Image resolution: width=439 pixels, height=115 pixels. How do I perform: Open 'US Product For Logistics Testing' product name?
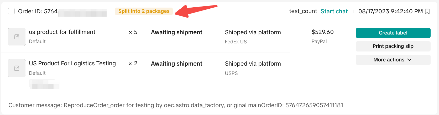[x=72, y=64]
